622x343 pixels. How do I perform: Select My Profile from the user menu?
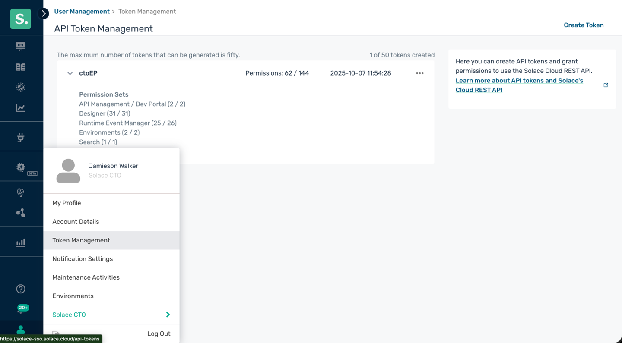[x=67, y=203]
